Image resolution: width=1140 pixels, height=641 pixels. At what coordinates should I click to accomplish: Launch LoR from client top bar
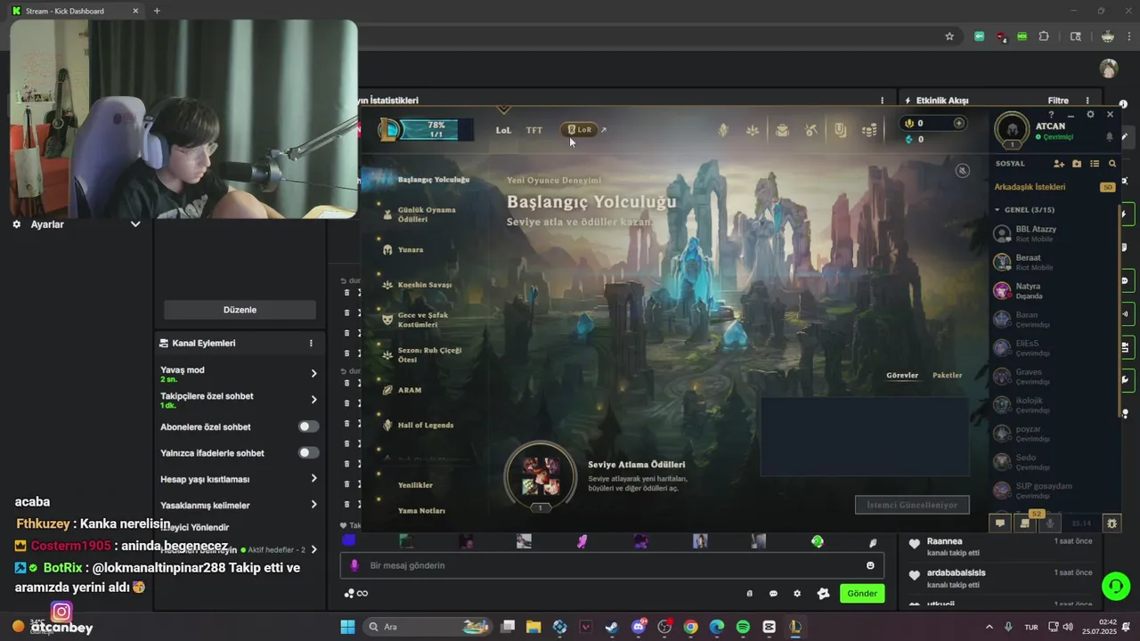580,130
